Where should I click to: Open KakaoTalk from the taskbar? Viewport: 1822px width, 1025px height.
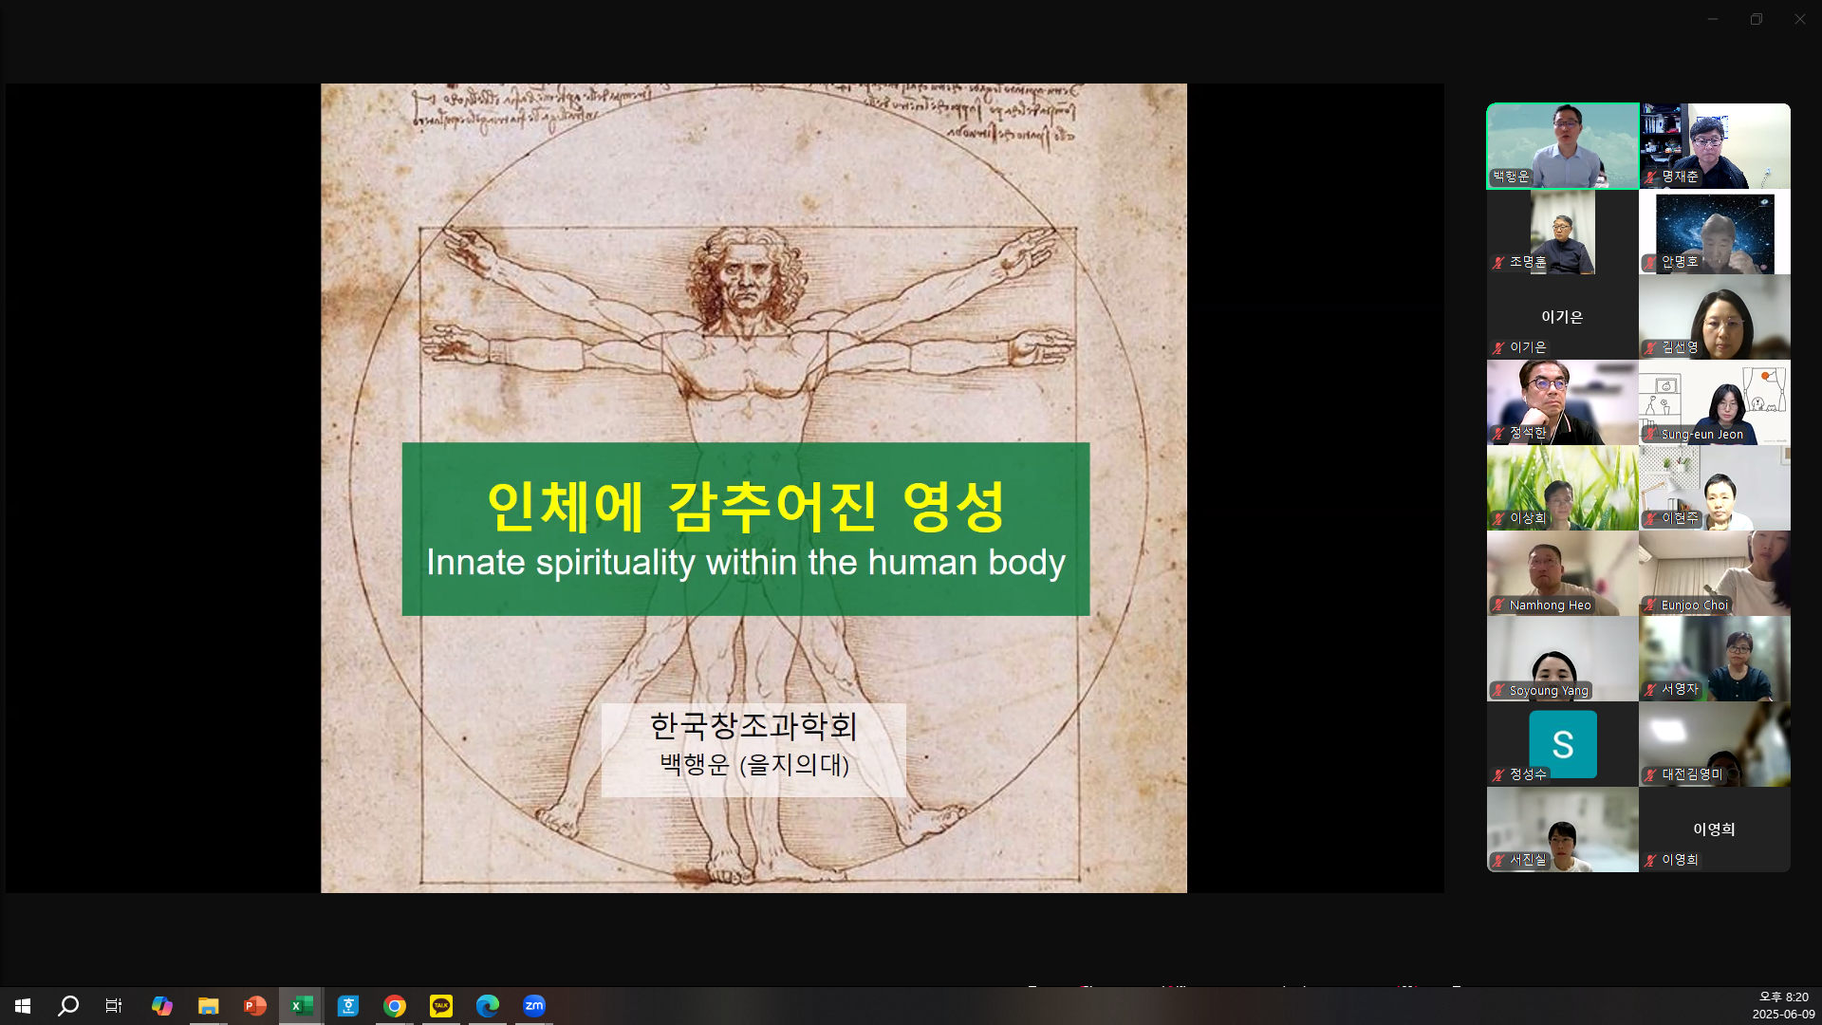coord(441,1006)
